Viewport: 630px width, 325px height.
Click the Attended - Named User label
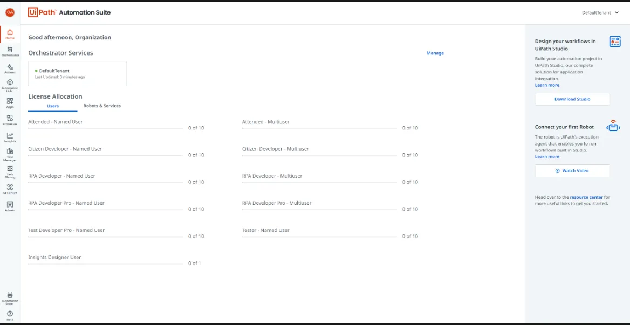point(56,122)
